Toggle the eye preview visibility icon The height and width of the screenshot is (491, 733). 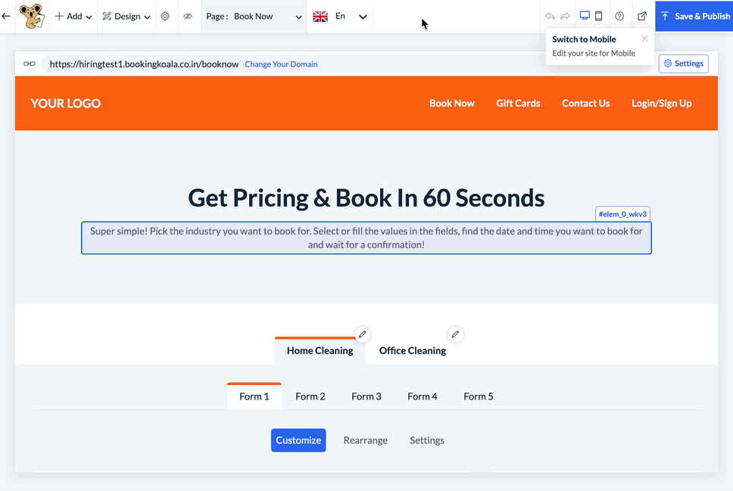point(188,16)
